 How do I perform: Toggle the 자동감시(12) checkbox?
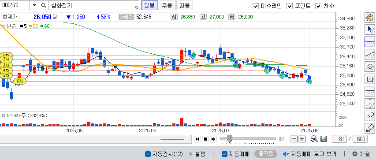[x=148, y=154]
